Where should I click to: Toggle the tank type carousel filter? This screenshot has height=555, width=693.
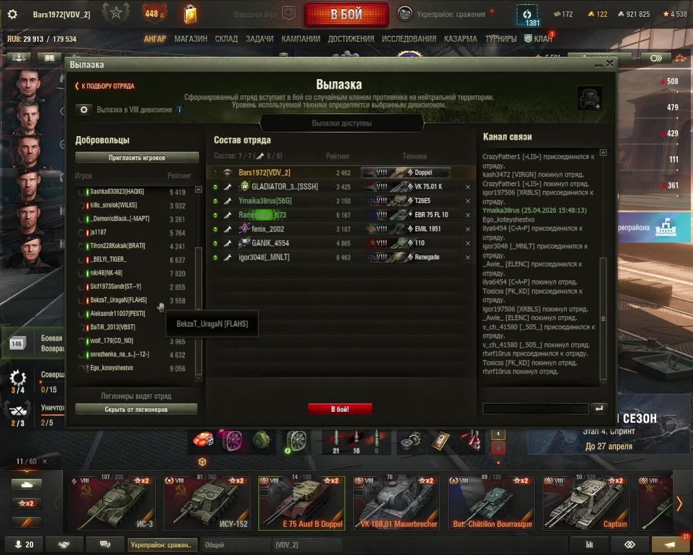click(x=26, y=485)
